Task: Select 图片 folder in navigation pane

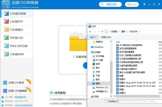Action: click(x=96, y=68)
